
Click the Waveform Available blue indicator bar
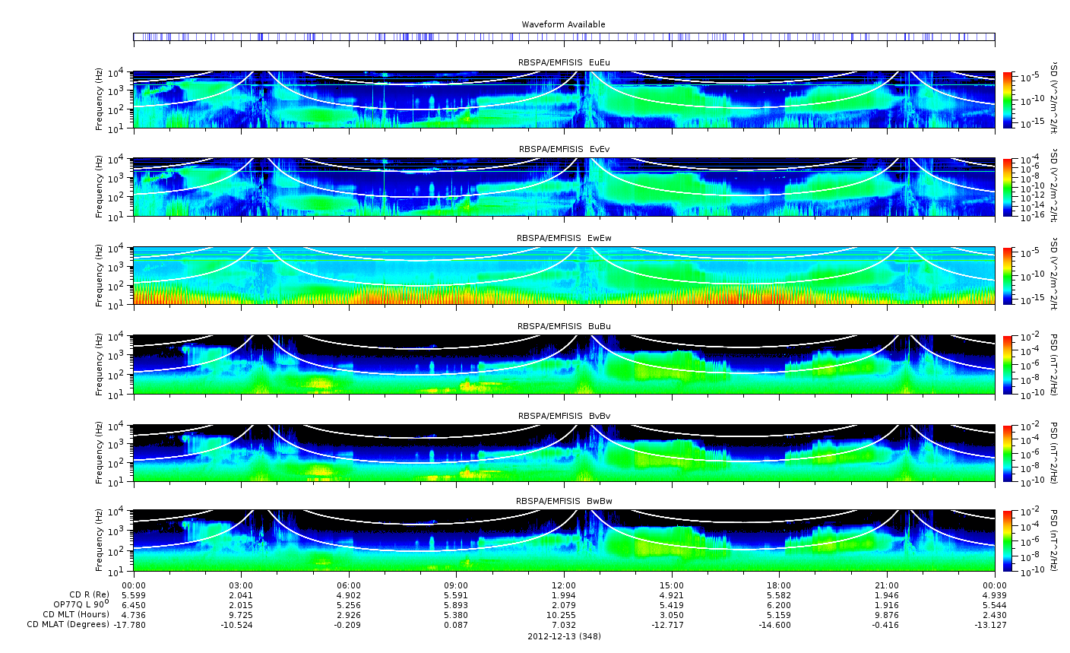click(x=563, y=36)
